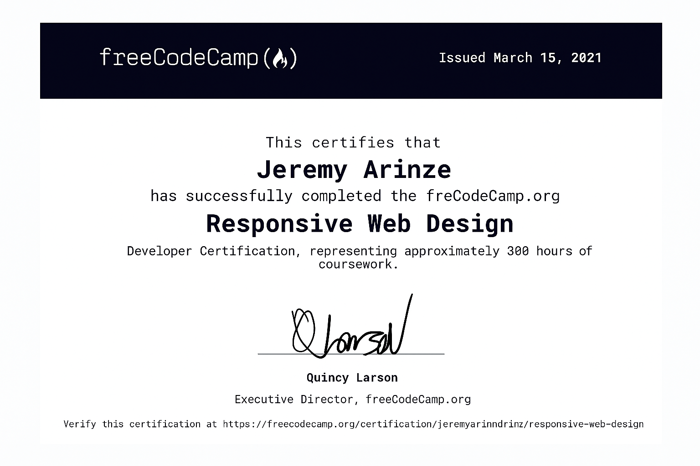Select the 'Issued March 15, 2021' date
700x466 pixels.
click(x=520, y=58)
